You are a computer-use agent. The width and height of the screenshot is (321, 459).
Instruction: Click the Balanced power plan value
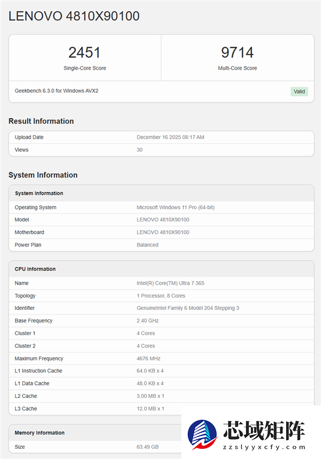pyautogui.click(x=147, y=245)
